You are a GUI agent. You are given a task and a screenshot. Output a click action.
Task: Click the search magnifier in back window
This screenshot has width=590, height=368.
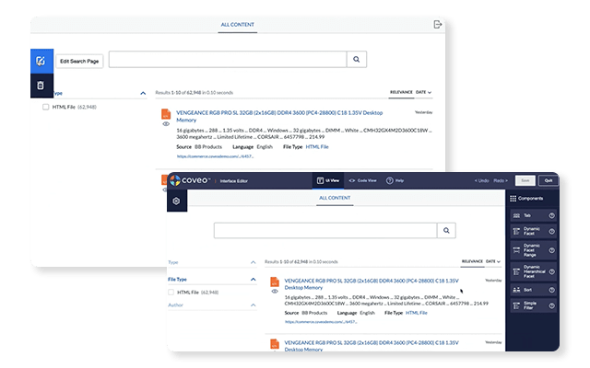pyautogui.click(x=358, y=60)
